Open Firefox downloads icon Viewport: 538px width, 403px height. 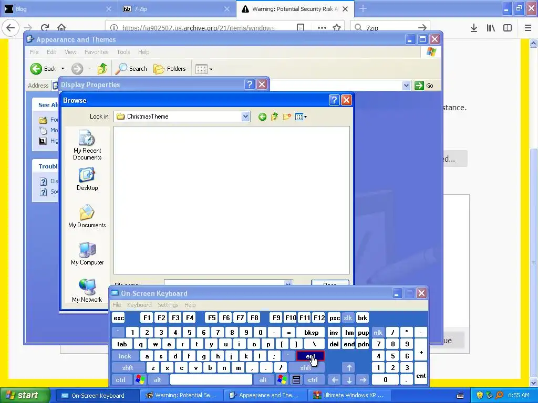click(473, 28)
